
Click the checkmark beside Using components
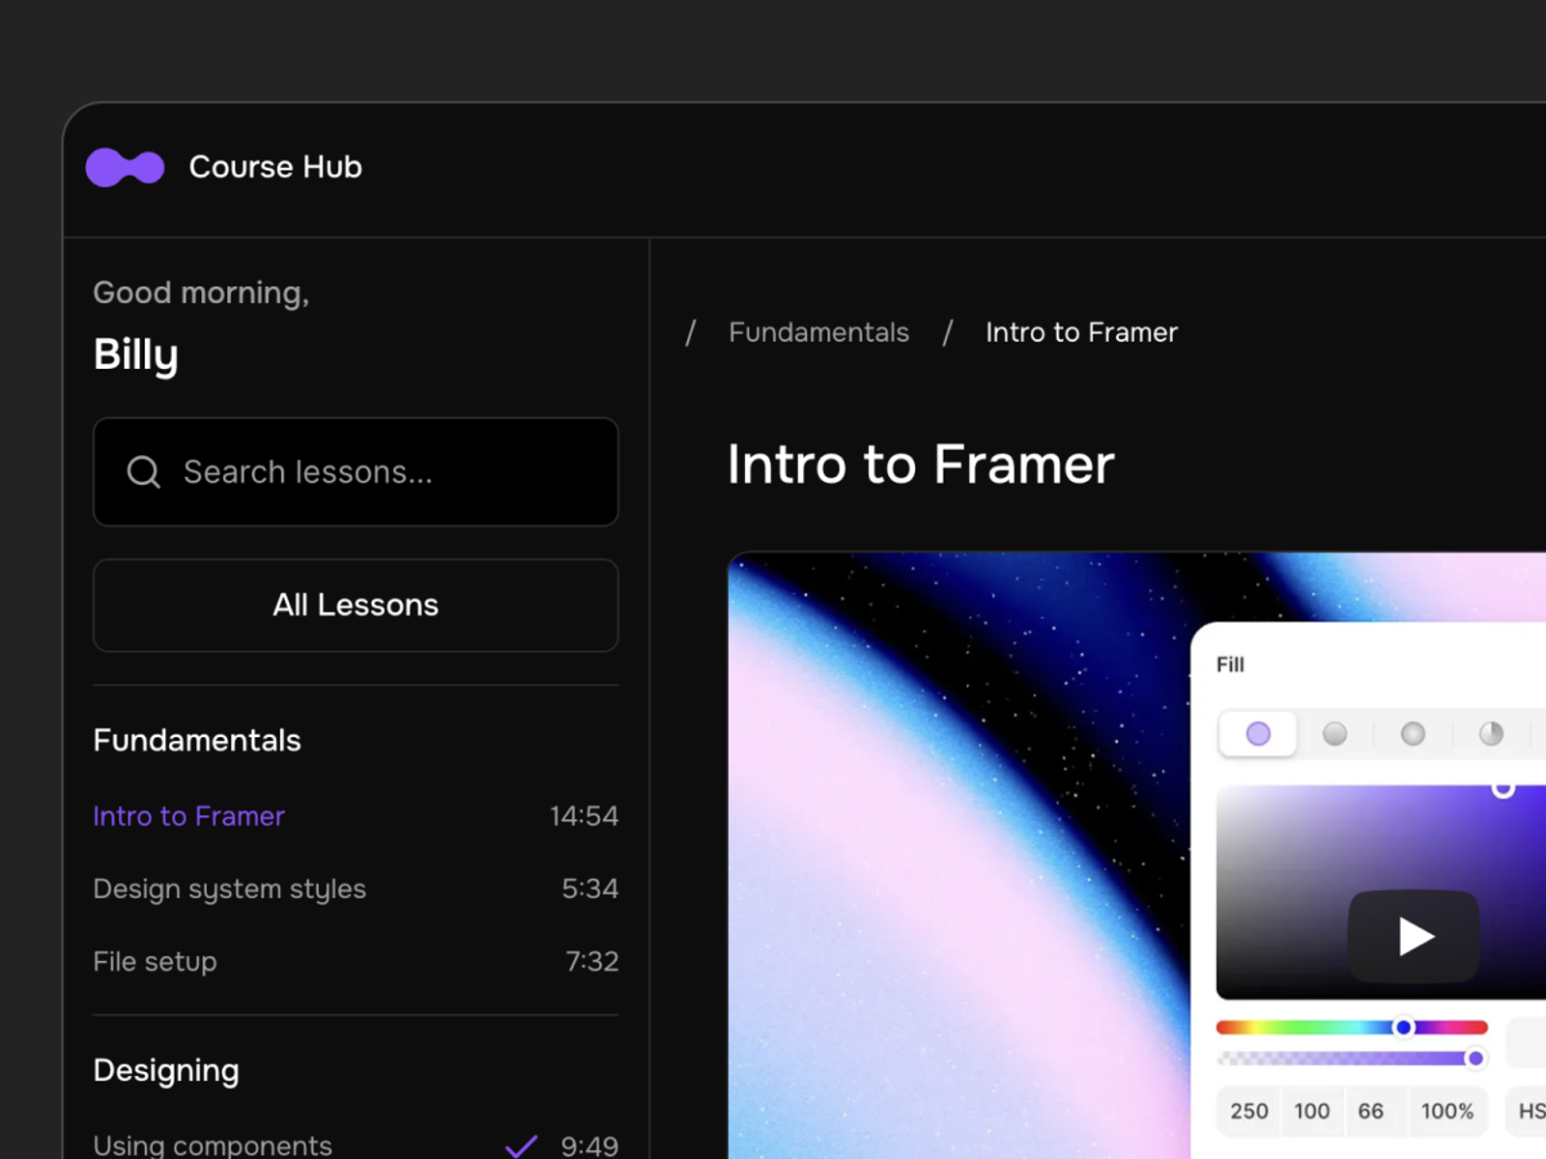click(x=522, y=1145)
